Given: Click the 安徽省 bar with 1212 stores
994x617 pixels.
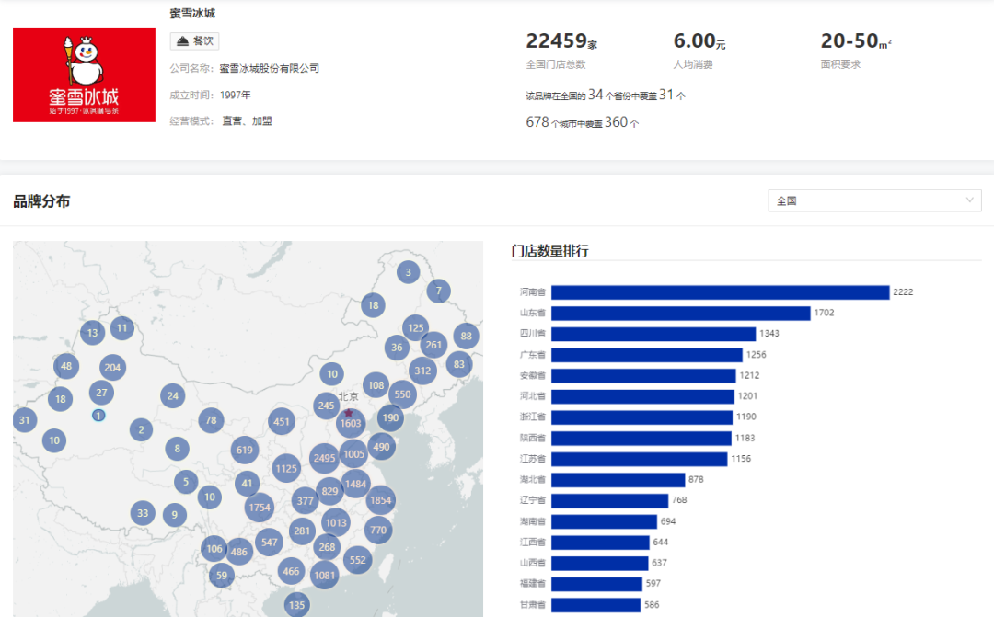Looking at the screenshot, I should (x=643, y=376).
